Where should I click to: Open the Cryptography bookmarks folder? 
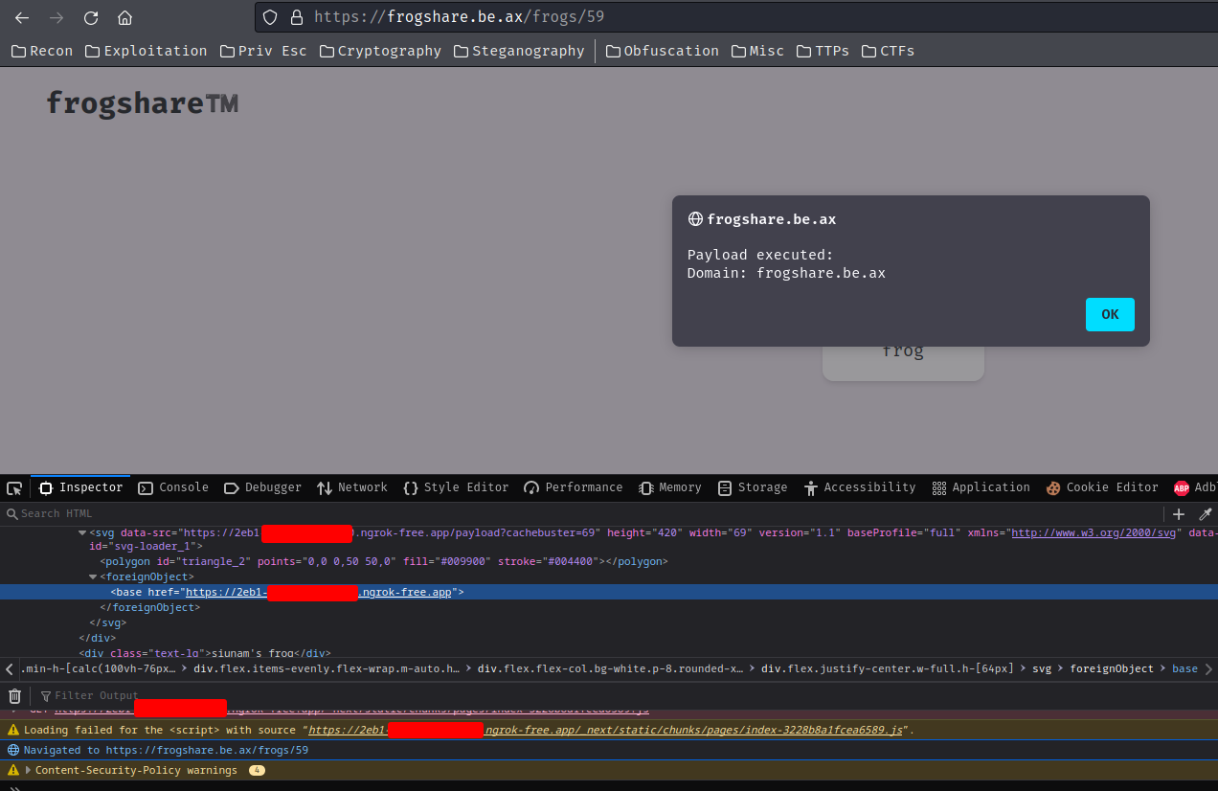pos(380,51)
